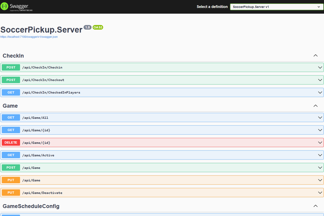This screenshot has height=216, width=324.
Task: Collapse the Game section chevron
Action: 315,106
